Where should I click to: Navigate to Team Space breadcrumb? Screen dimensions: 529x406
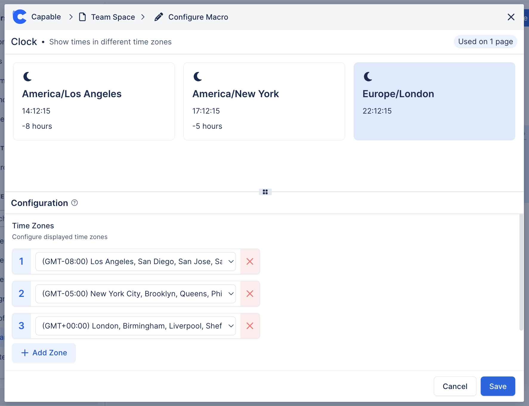(x=113, y=17)
